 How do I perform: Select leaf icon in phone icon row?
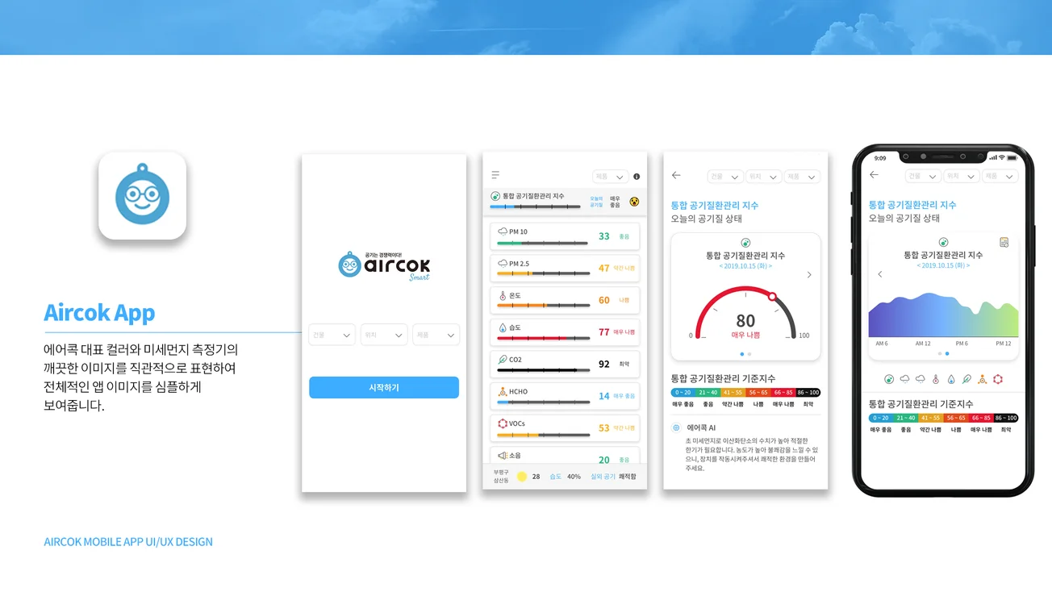pos(966,379)
